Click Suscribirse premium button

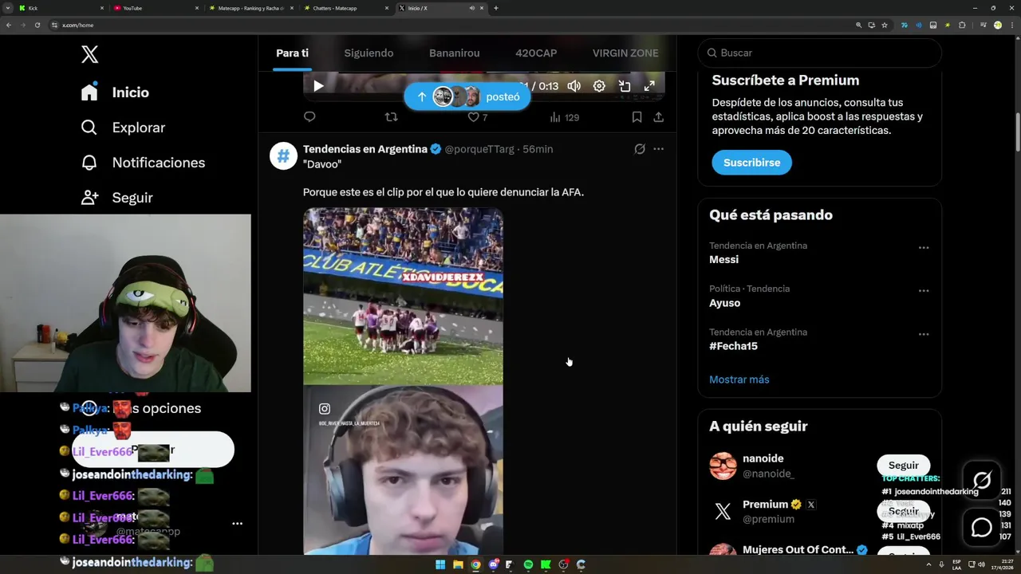(751, 163)
